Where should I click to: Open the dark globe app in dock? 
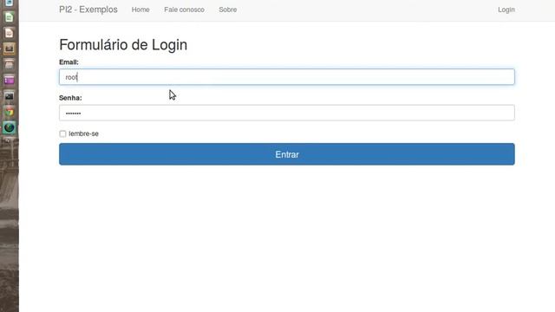point(10,127)
